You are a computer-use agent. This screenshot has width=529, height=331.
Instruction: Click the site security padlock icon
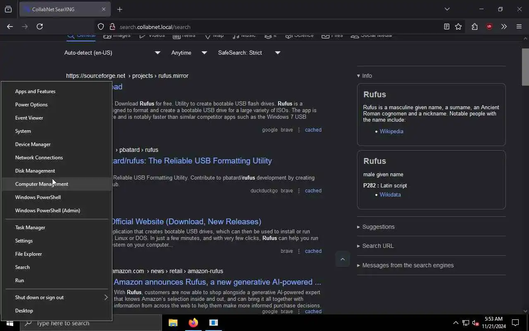coord(112,26)
